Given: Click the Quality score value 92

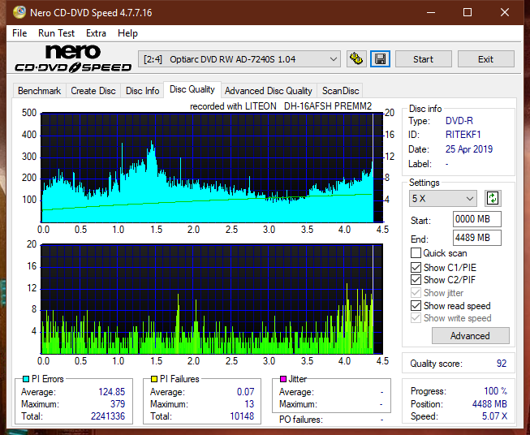Looking at the screenshot, I should coord(502,364).
